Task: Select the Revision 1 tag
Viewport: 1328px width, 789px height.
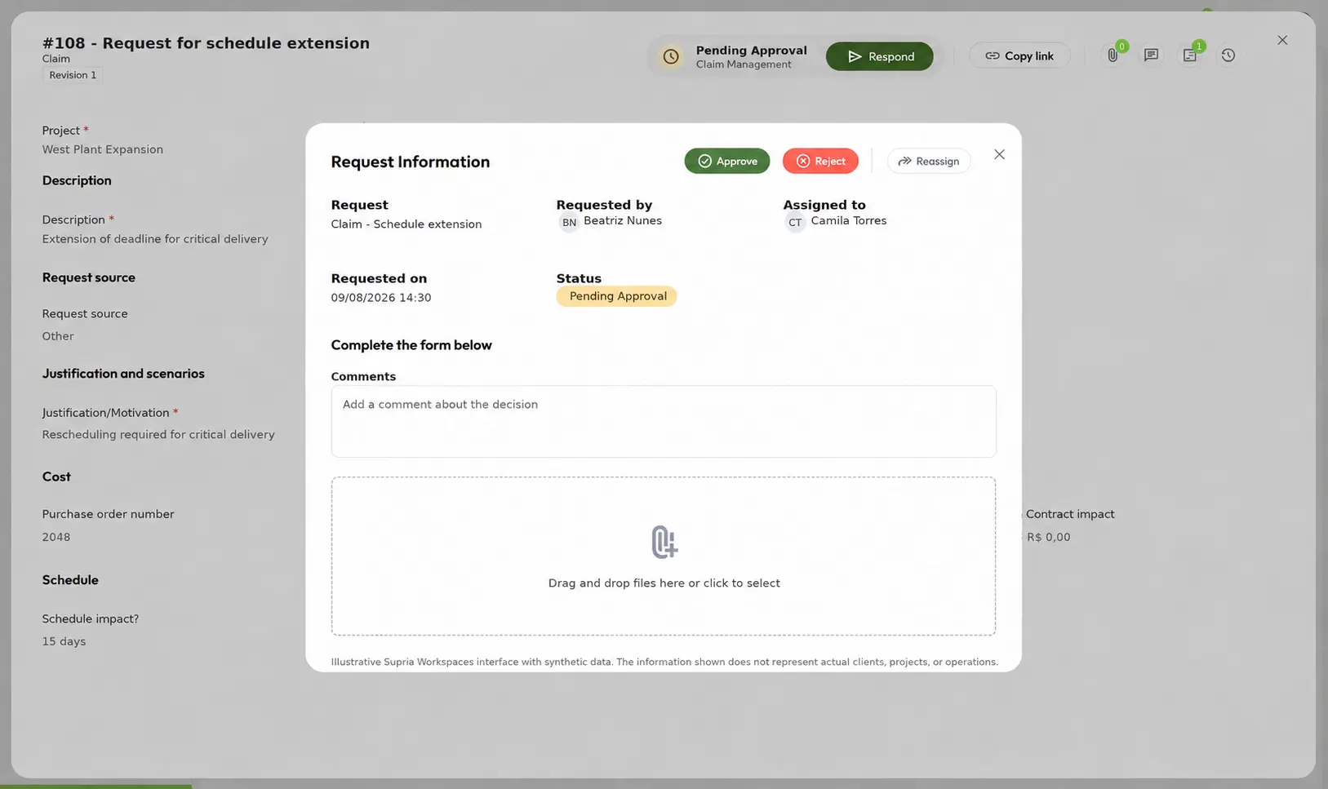Action: pyautogui.click(x=73, y=75)
